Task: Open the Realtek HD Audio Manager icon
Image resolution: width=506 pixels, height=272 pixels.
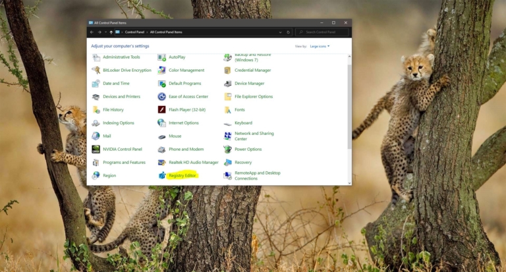Action: click(x=161, y=162)
